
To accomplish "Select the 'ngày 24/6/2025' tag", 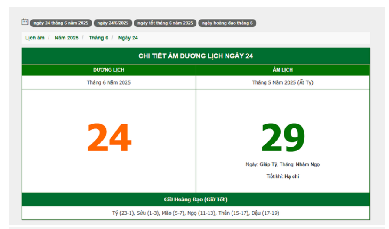I will [x=113, y=23].
